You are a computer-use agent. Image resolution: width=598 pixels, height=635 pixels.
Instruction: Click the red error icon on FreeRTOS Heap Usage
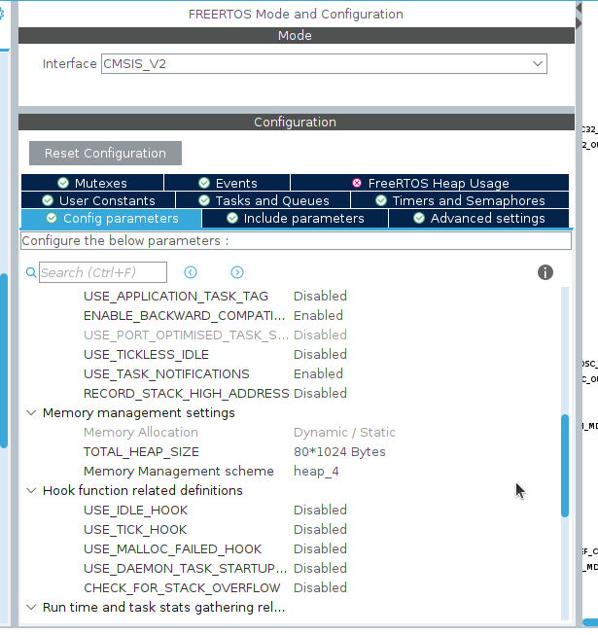(x=357, y=183)
